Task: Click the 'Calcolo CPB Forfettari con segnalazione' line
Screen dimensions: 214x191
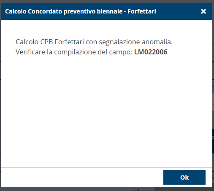Action: (79, 42)
